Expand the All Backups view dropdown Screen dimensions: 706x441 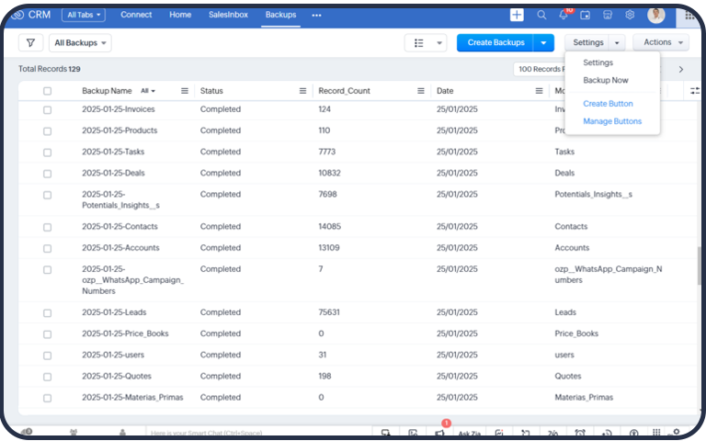pos(80,43)
